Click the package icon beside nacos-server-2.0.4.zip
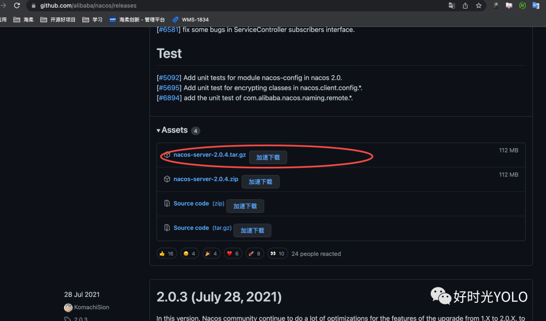 click(x=167, y=179)
